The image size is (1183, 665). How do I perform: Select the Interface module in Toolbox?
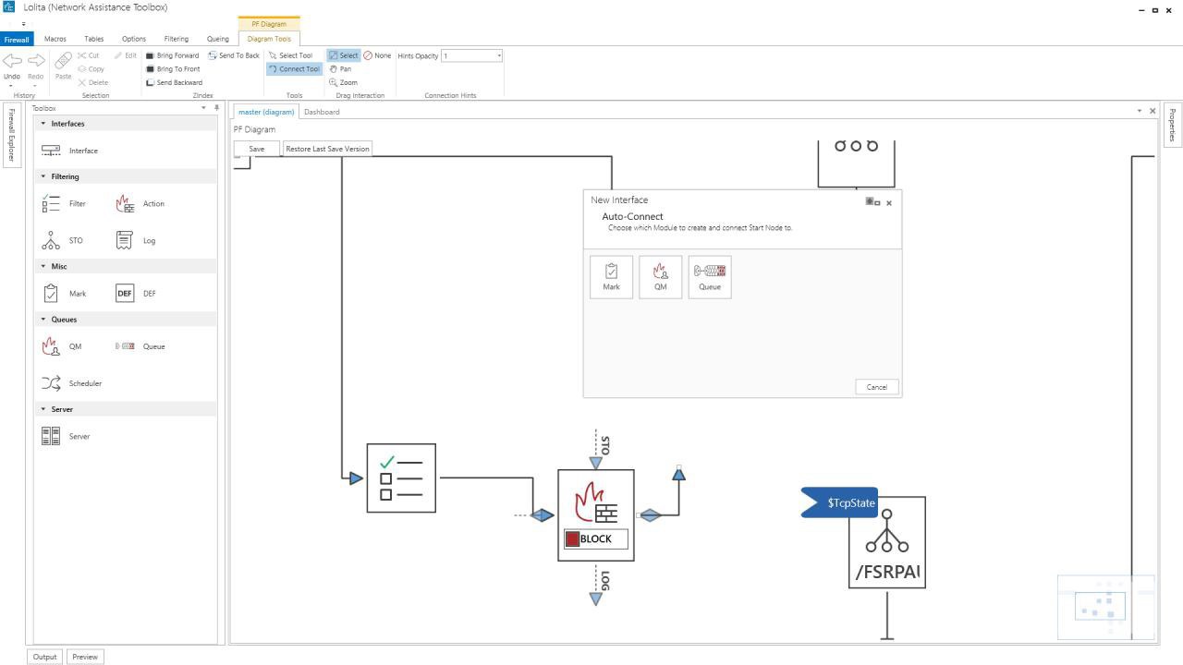52,151
